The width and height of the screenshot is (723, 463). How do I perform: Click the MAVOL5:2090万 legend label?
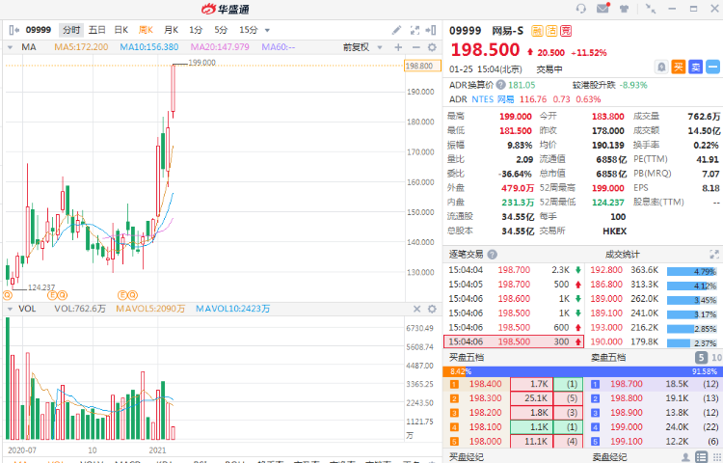(x=150, y=309)
